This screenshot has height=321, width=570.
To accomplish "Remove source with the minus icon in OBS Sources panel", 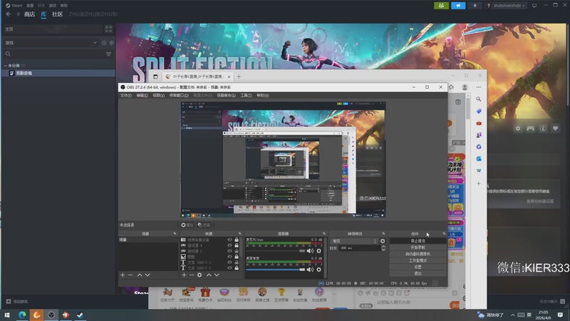I will click(192, 275).
